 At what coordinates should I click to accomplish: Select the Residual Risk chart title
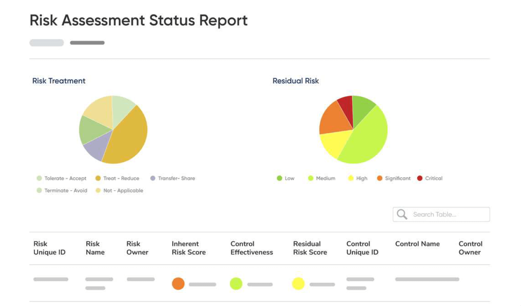coord(295,81)
